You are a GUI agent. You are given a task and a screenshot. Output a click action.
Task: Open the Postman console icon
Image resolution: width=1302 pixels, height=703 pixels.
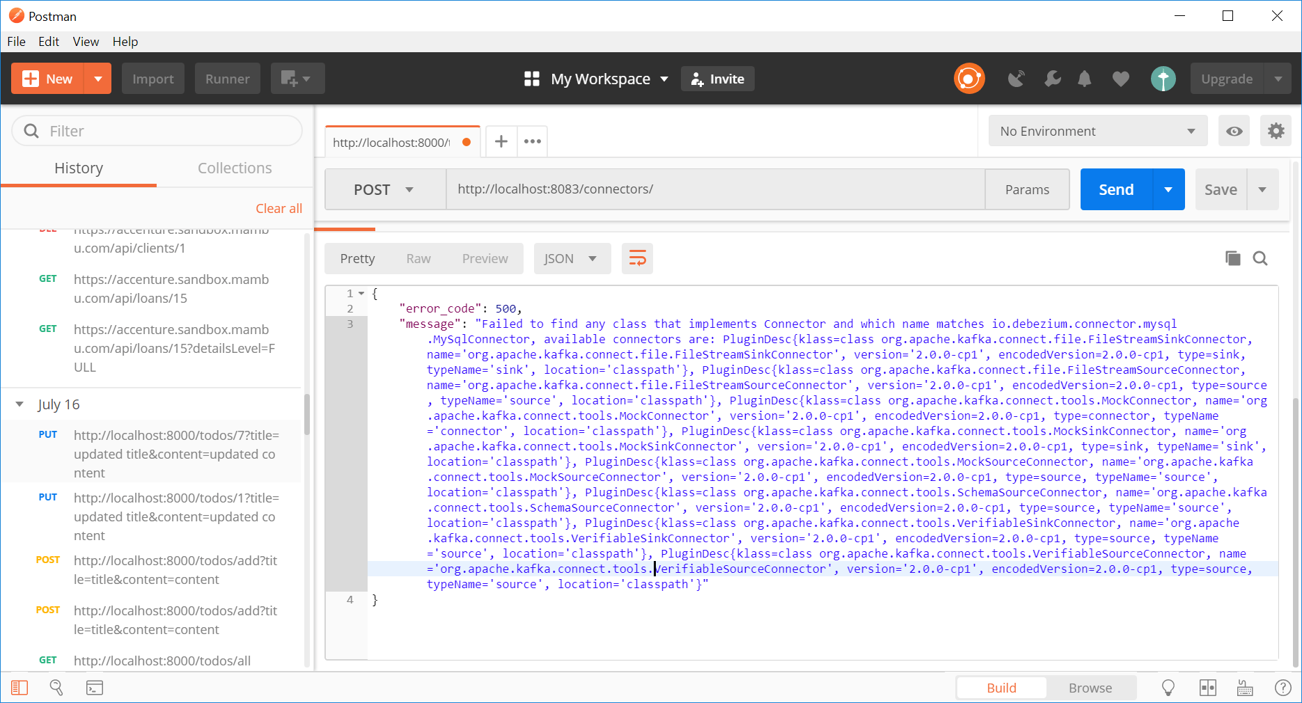(x=95, y=688)
